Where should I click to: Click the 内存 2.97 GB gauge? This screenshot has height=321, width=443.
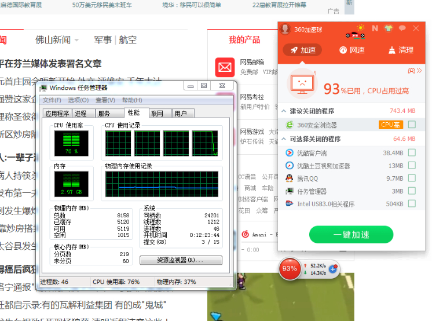[x=71, y=184]
